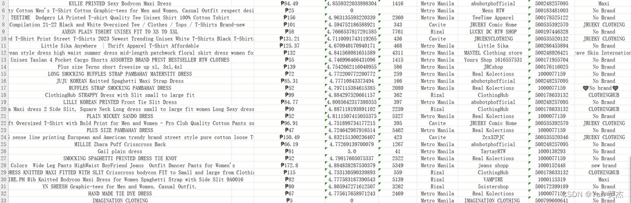Select the sold count cell 259

click(x=397, y=74)
